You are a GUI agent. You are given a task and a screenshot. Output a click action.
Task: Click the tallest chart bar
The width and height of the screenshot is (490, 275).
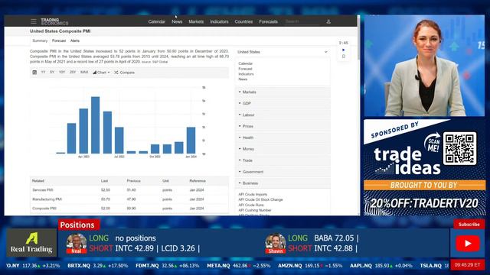(x=95, y=125)
